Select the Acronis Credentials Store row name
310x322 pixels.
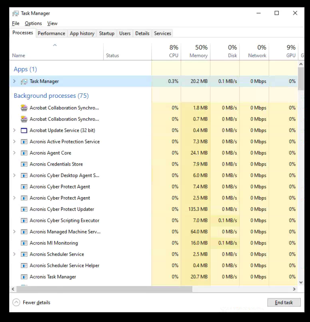point(56,164)
